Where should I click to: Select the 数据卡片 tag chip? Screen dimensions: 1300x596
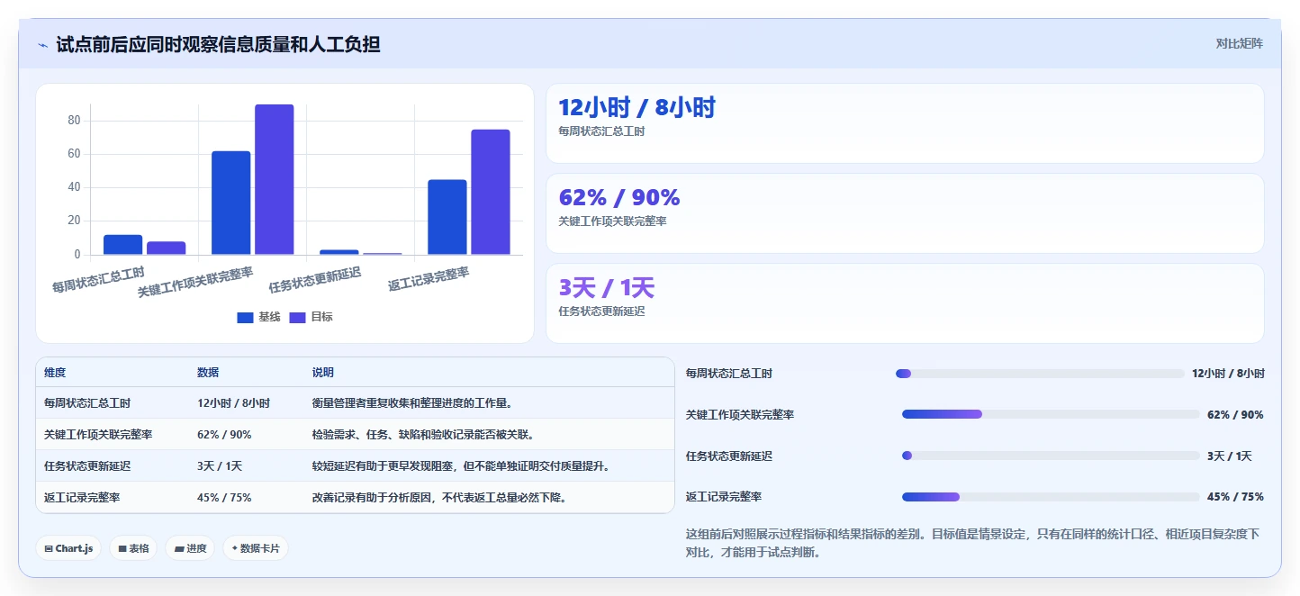256,548
